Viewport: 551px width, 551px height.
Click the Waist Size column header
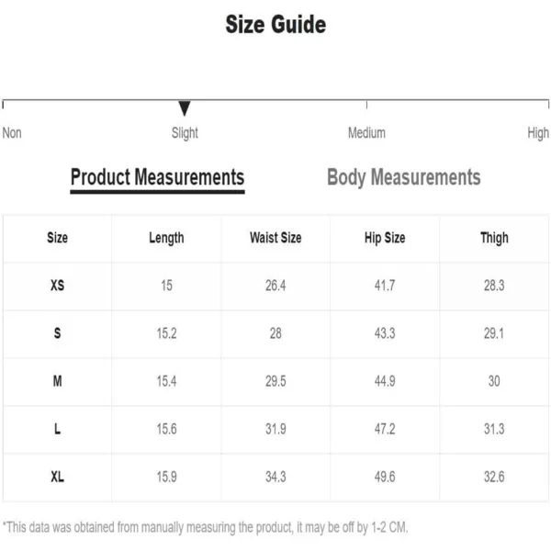pyautogui.click(x=275, y=238)
